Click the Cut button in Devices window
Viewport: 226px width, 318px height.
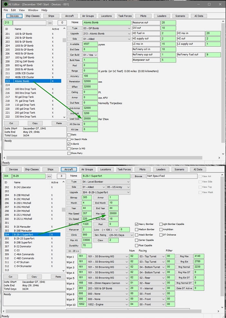[11, 123]
